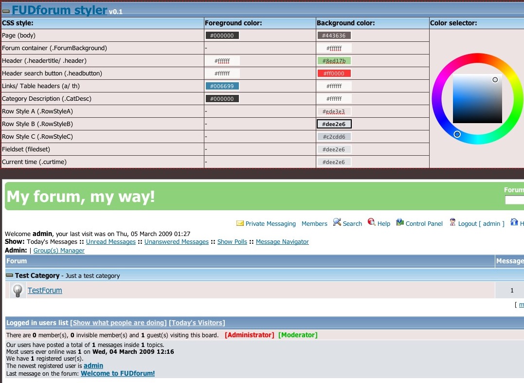Screen dimensions: 524x383
Task: Click the 'Color selector:' column header
Action: [x=453, y=23]
